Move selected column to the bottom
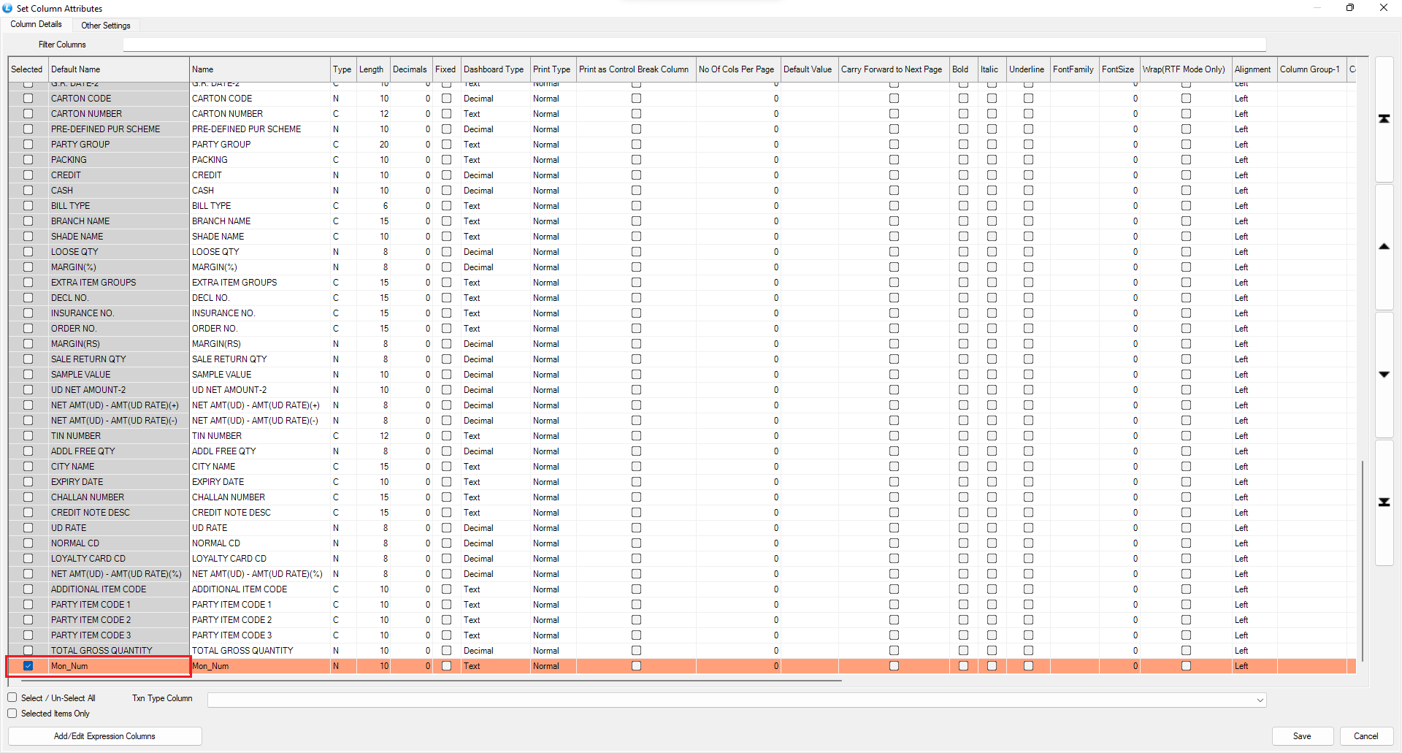Viewport: 1402px width, 753px height. point(1384,502)
